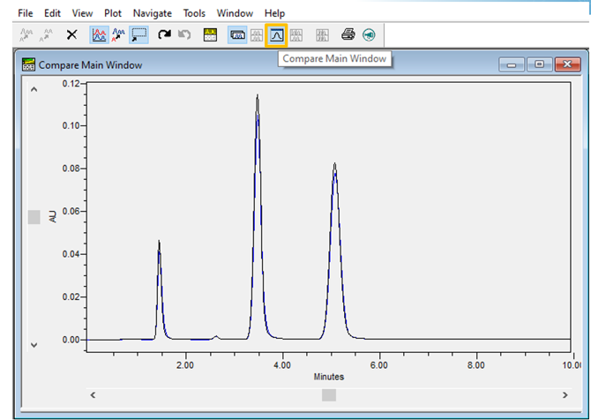Click the horizontal scroll left arrow below Minutes
This screenshot has width=591, height=420.
(x=93, y=395)
